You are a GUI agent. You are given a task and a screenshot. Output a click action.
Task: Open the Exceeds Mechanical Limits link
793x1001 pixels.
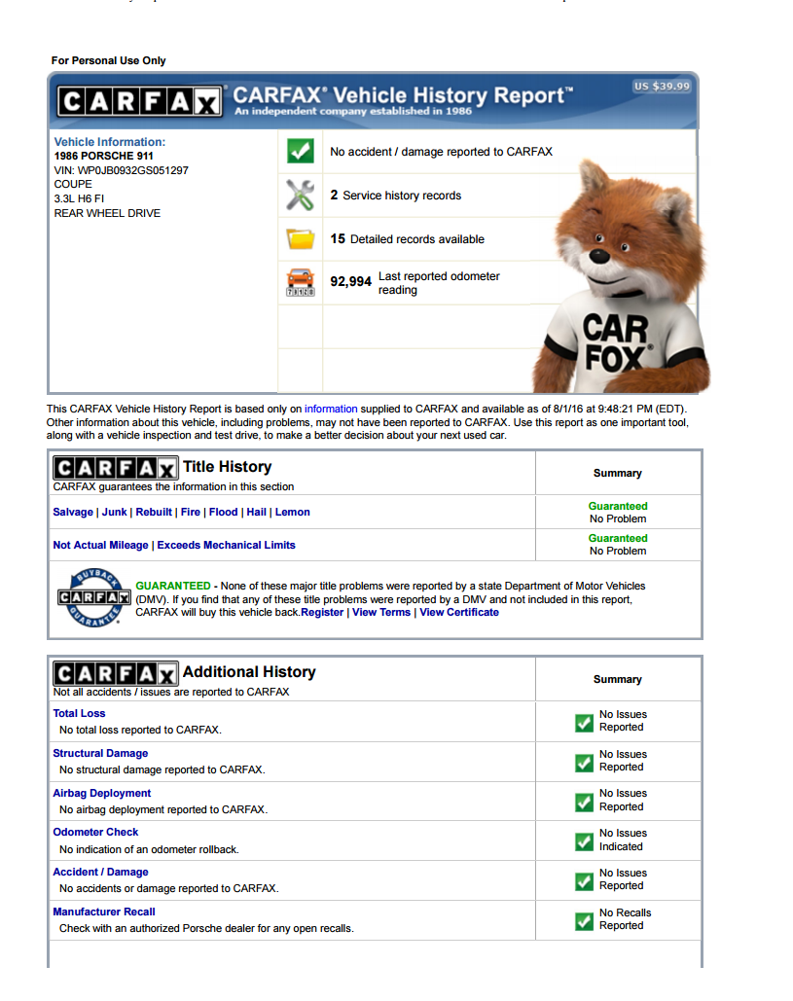[226, 545]
